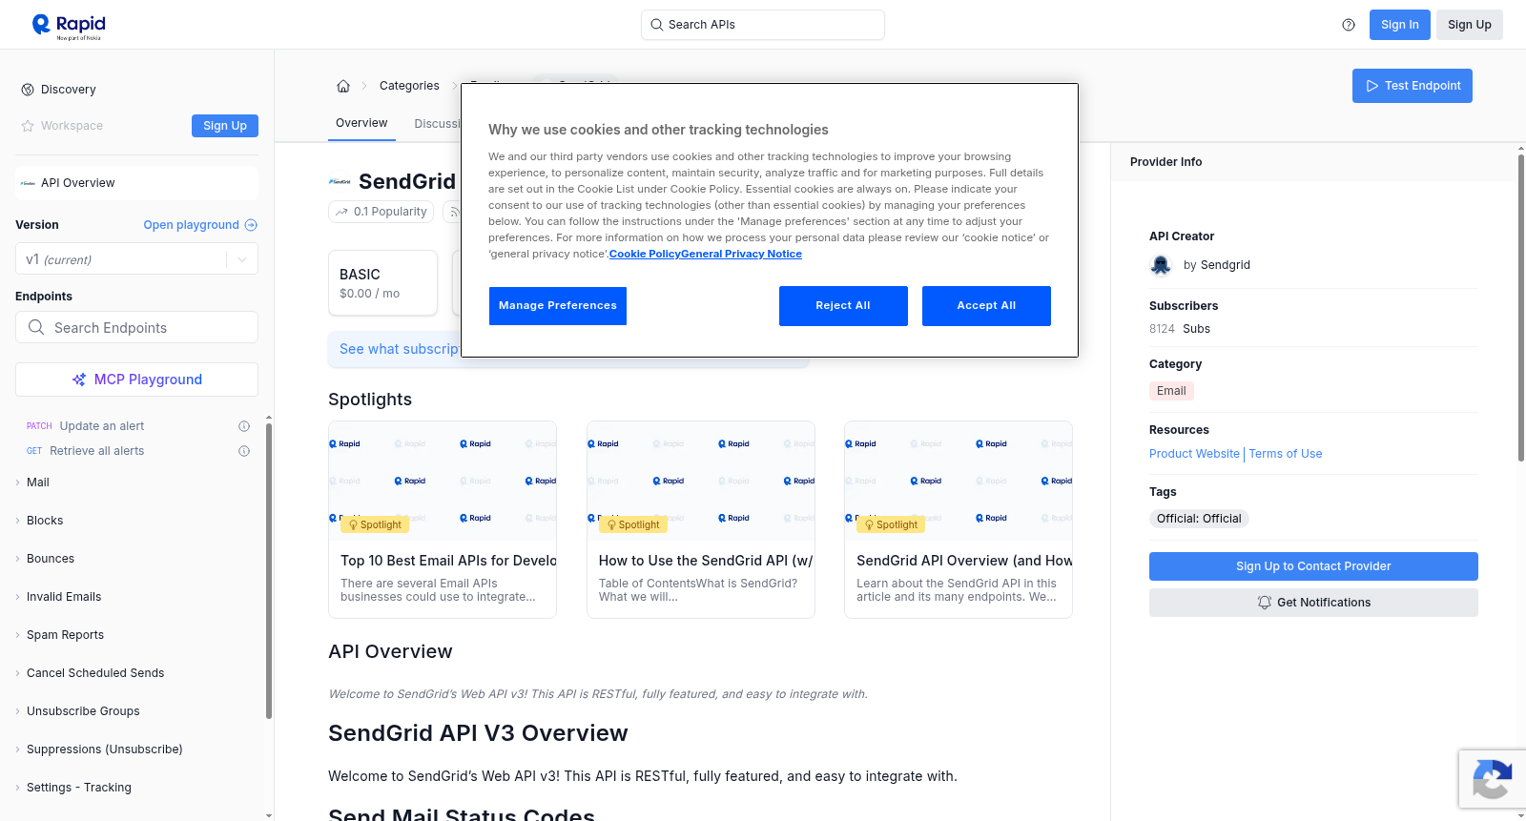Click the Open playground arrow icon
1526x821 pixels.
[251, 225]
